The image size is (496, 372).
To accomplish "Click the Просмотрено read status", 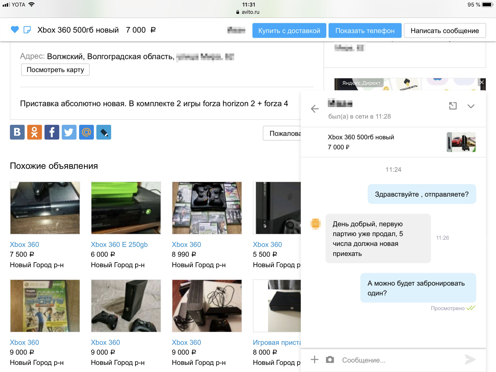I will [x=453, y=308].
